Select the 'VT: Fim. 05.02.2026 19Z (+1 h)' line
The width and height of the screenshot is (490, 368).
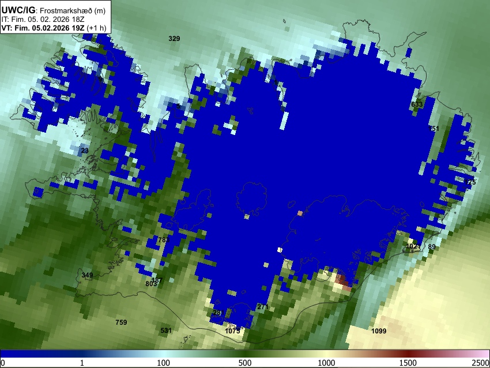click(54, 28)
